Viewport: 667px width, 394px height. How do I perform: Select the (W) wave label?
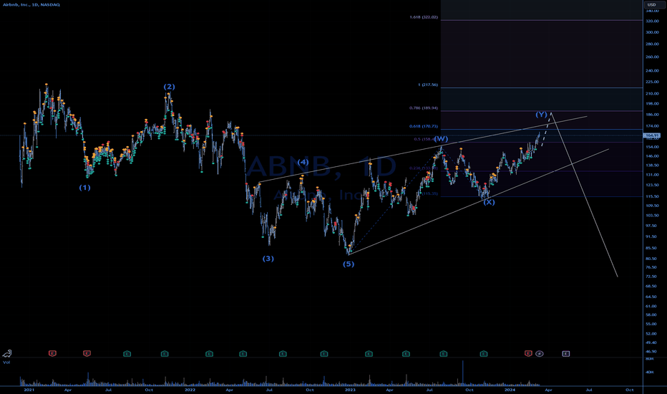(441, 139)
